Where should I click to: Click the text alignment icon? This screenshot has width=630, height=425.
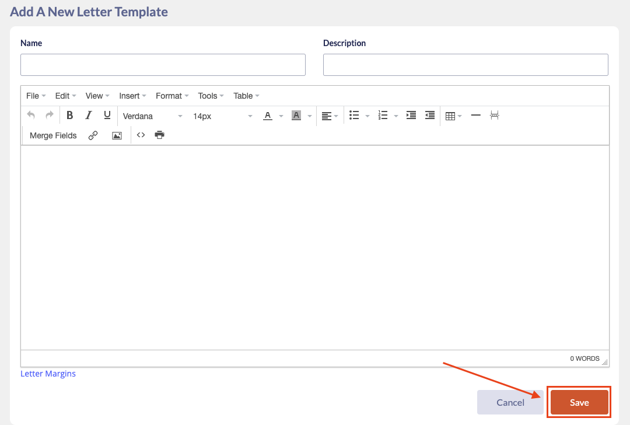[326, 116]
